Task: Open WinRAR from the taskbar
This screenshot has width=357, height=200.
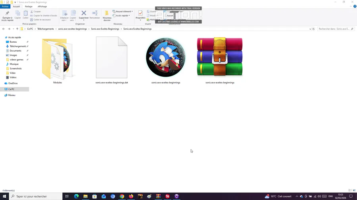Action: coord(158,196)
